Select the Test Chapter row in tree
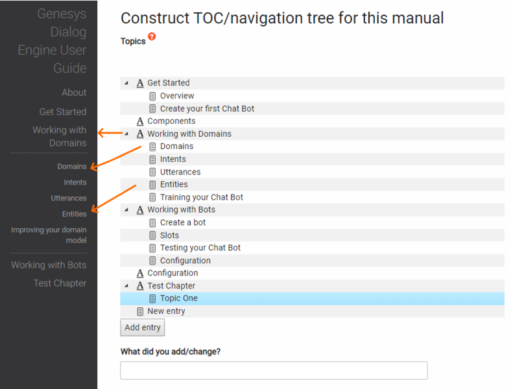511x389 pixels. (312, 286)
